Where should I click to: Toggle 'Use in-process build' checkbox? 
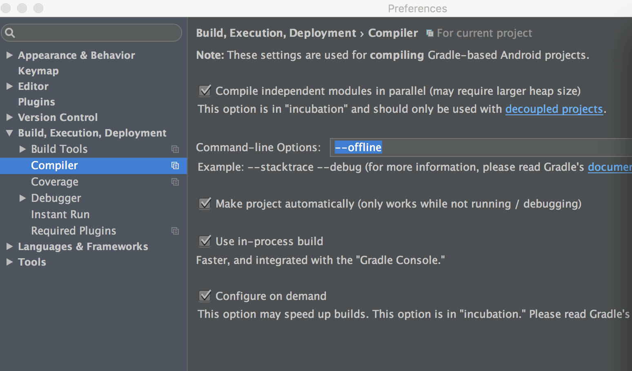tap(205, 241)
